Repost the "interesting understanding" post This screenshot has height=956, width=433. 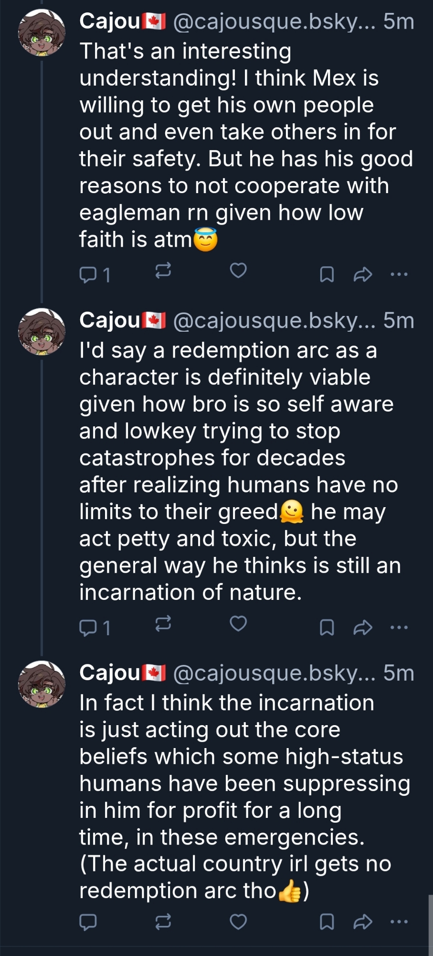(x=163, y=271)
